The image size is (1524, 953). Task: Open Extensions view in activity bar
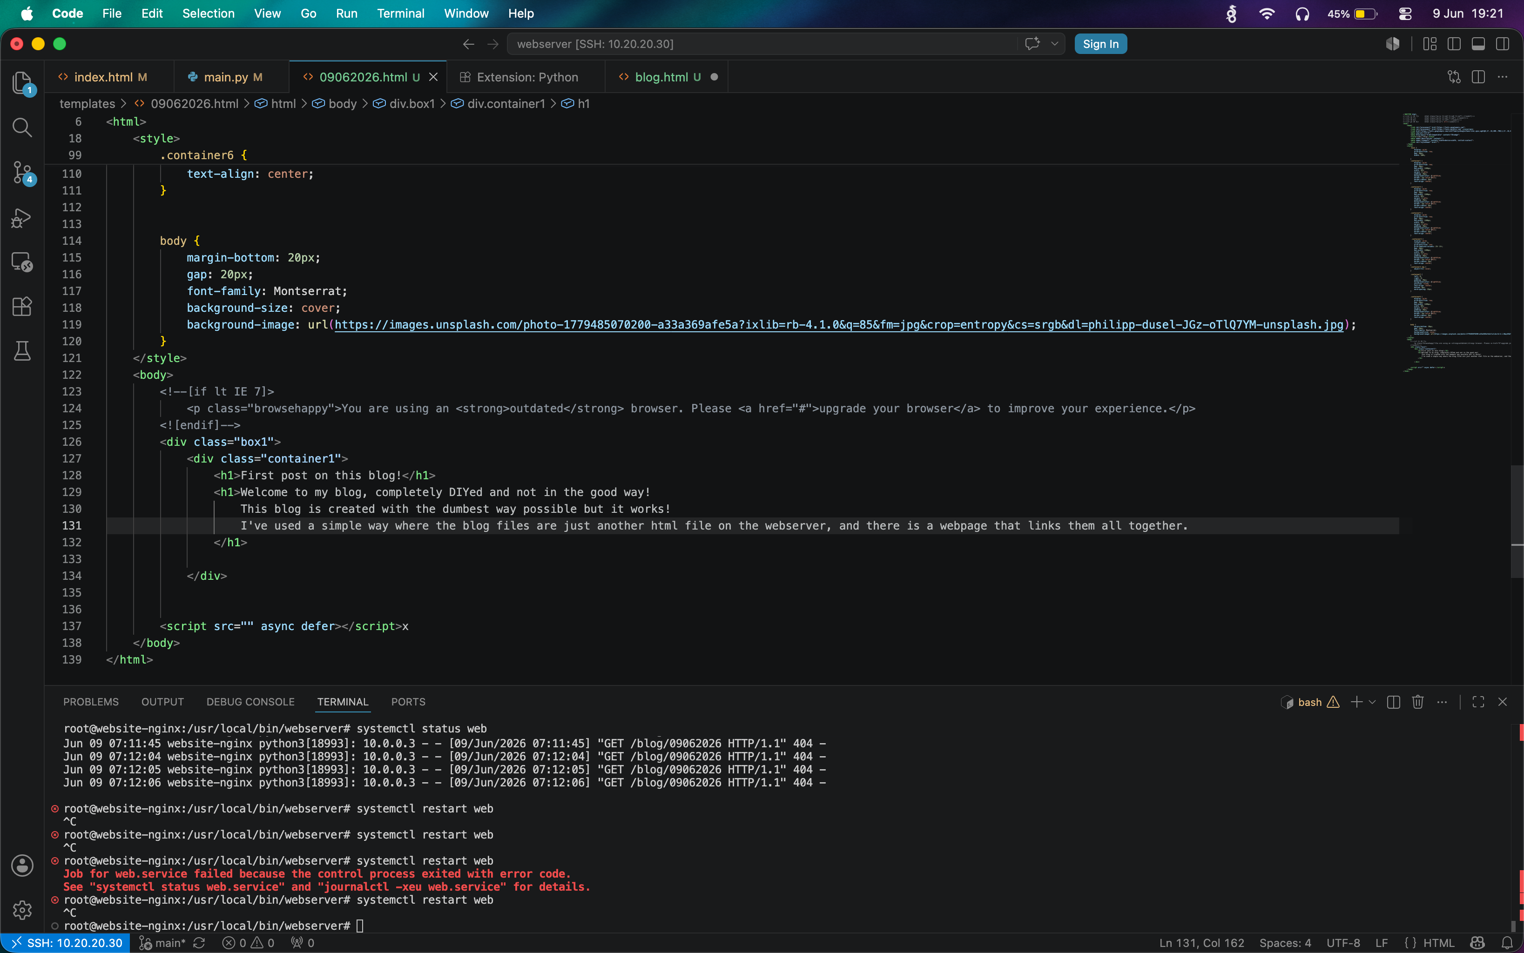pos(22,306)
